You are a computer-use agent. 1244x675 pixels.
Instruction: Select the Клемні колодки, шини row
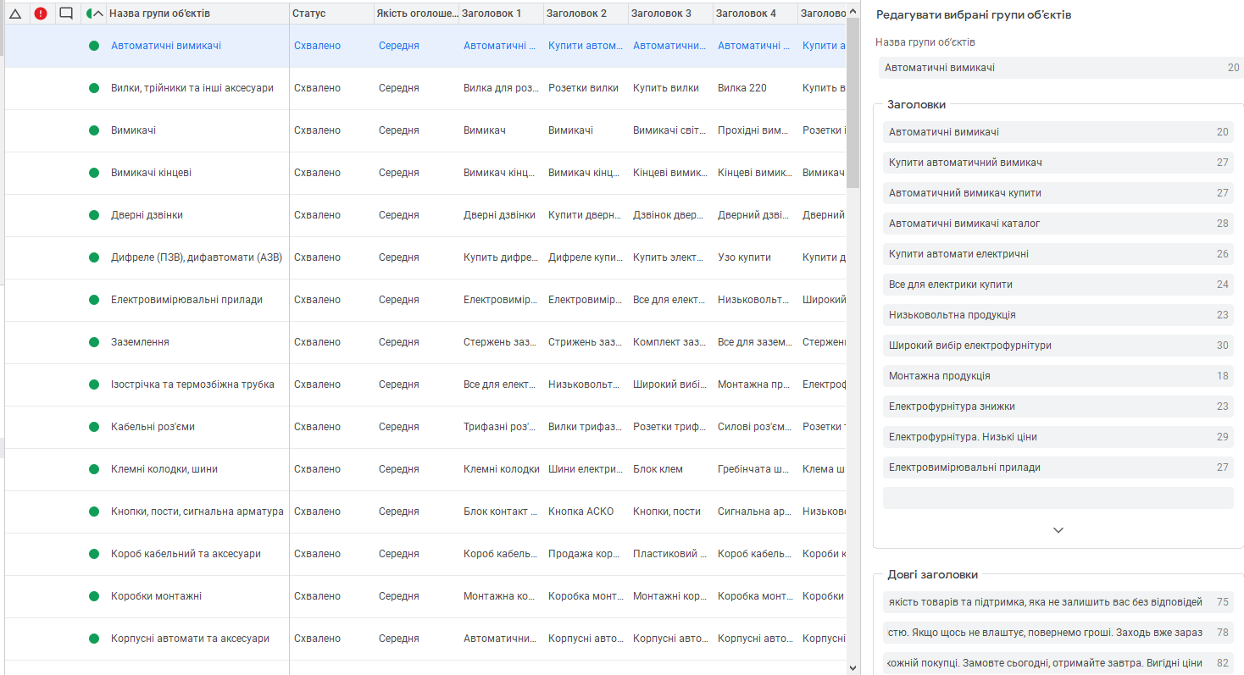[x=164, y=469]
